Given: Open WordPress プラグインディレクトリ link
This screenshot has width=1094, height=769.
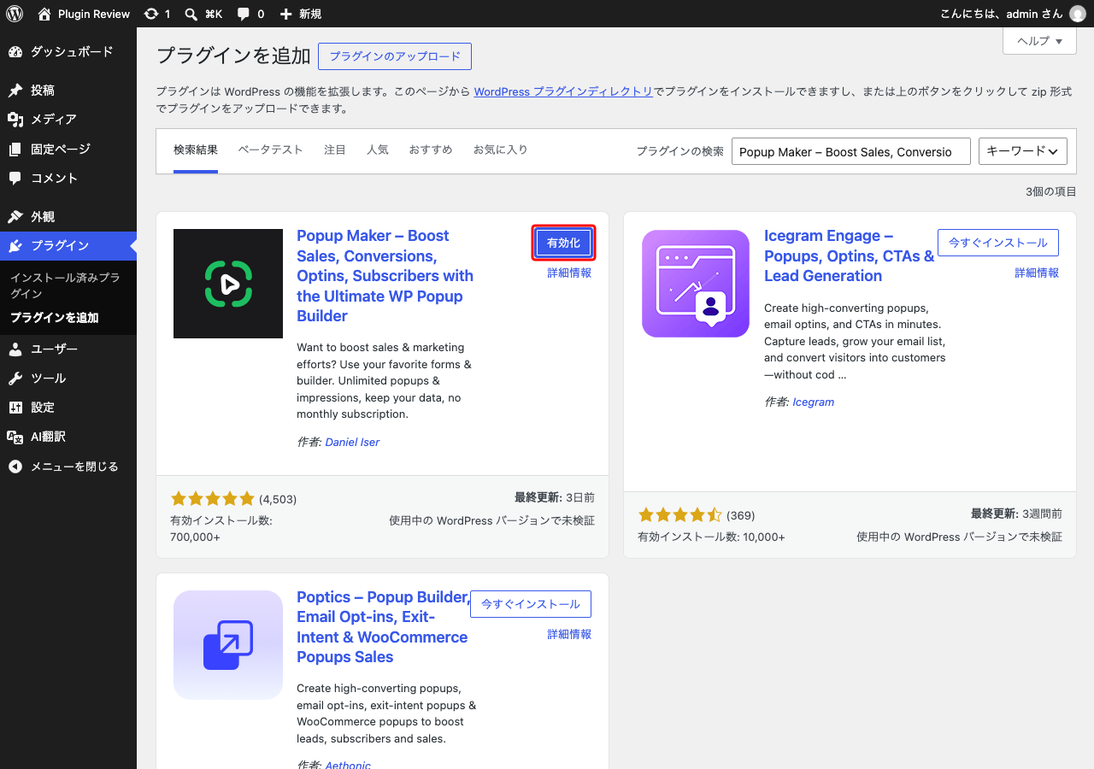Looking at the screenshot, I should [x=563, y=91].
